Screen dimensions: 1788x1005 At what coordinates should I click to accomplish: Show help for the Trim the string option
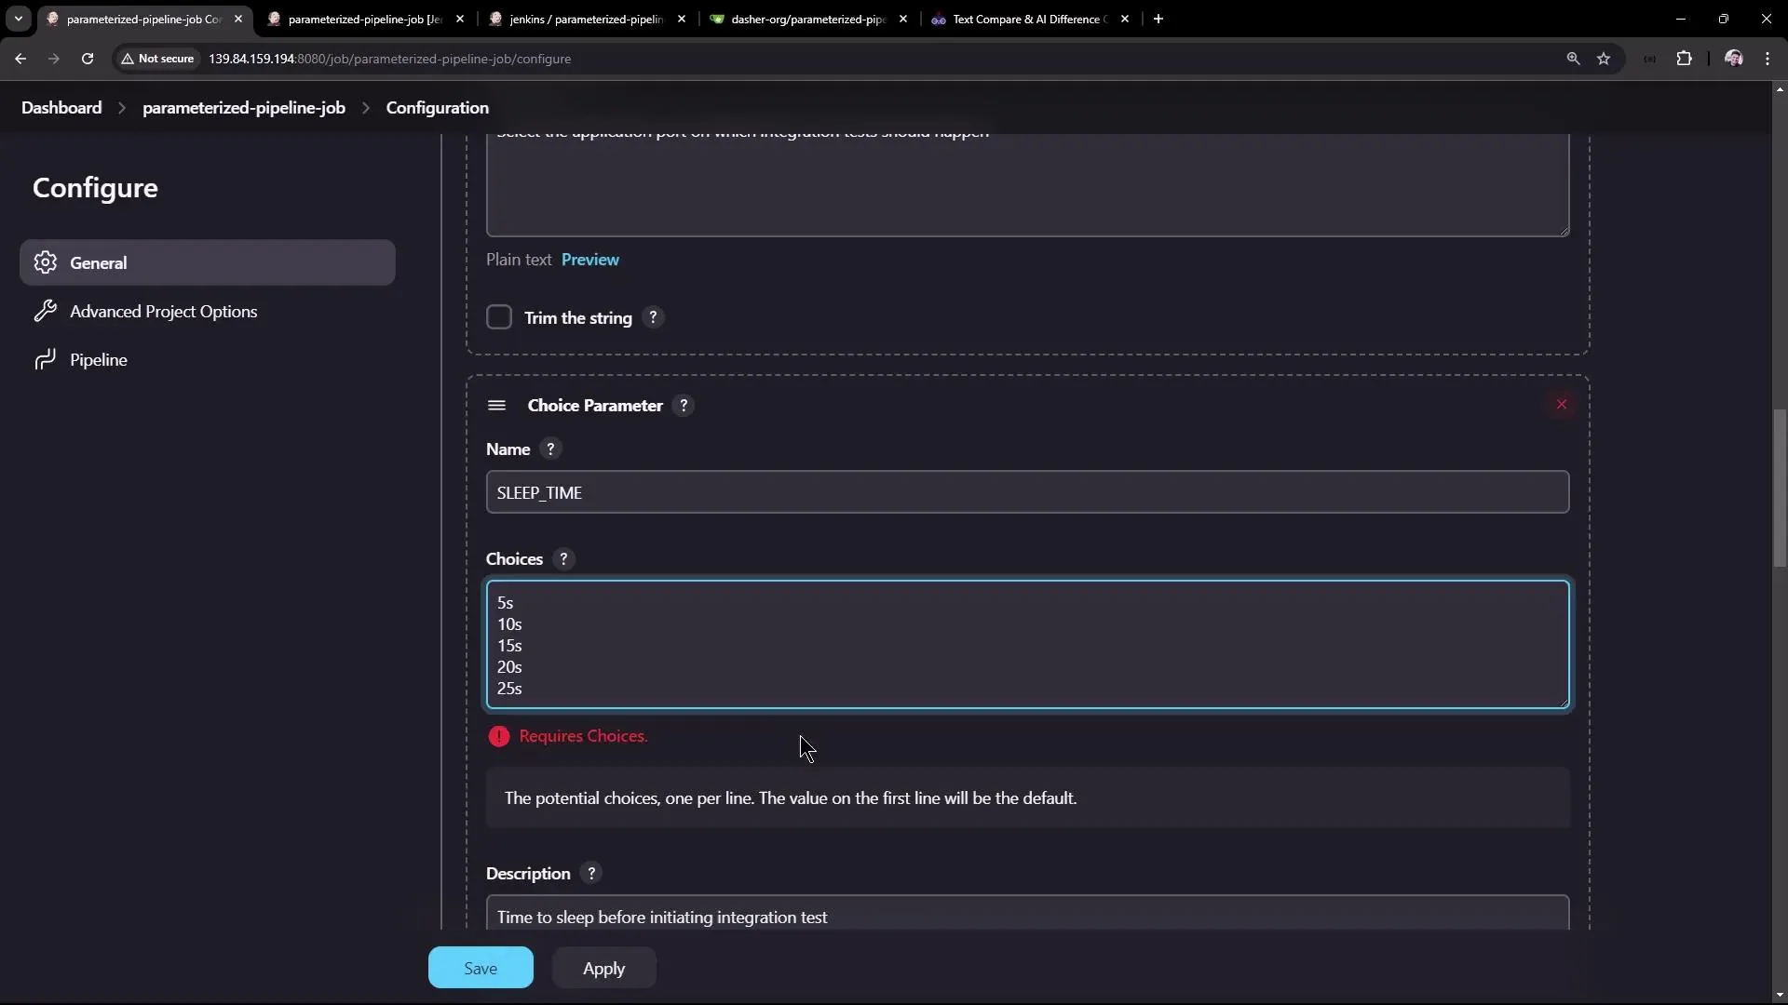653,316
